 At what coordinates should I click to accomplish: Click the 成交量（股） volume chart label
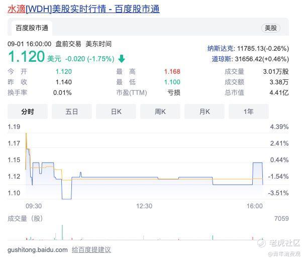pos(25,218)
